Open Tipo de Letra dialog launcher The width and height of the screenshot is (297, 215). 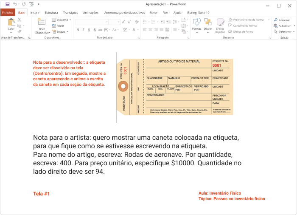coord(139,38)
